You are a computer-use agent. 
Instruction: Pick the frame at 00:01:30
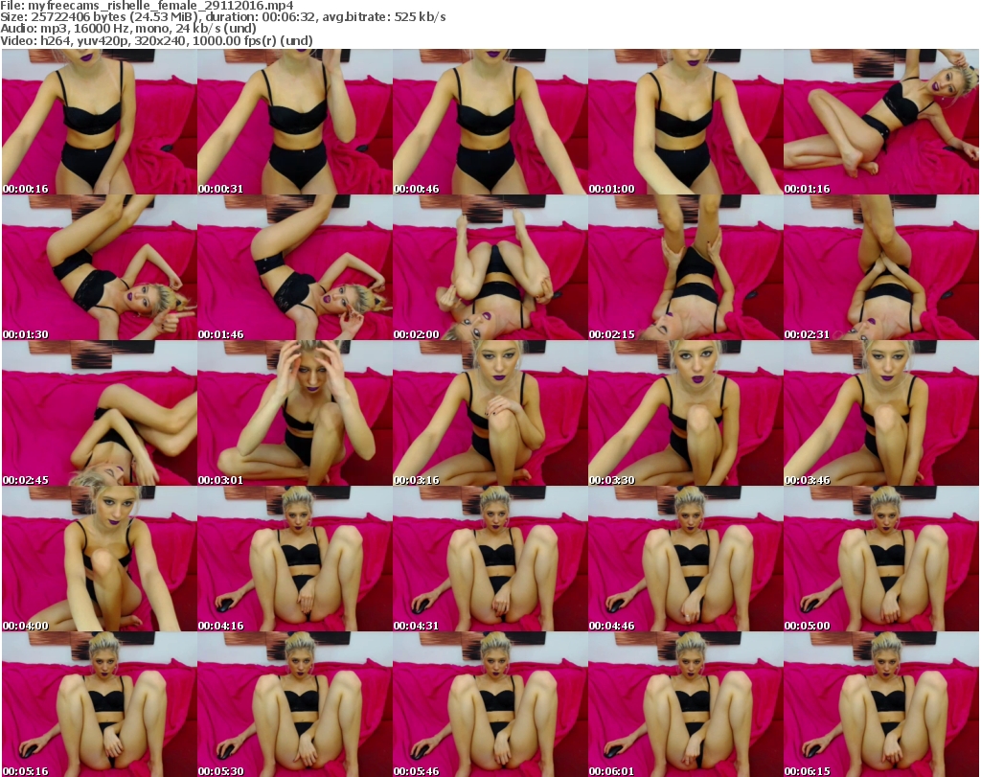100,267
